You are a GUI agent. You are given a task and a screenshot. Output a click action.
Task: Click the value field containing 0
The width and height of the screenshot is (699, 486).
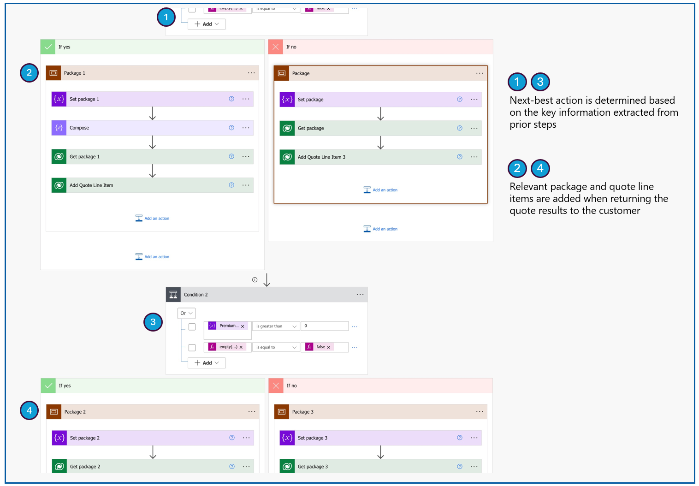(325, 326)
